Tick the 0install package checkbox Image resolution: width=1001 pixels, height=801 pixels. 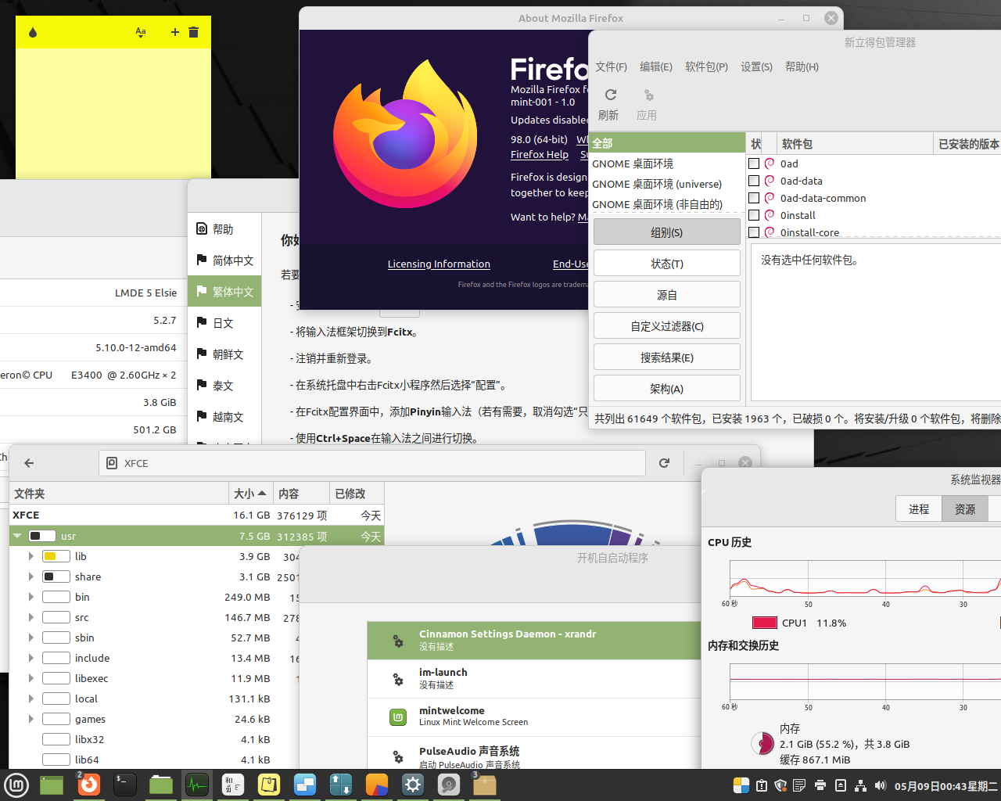tap(754, 215)
